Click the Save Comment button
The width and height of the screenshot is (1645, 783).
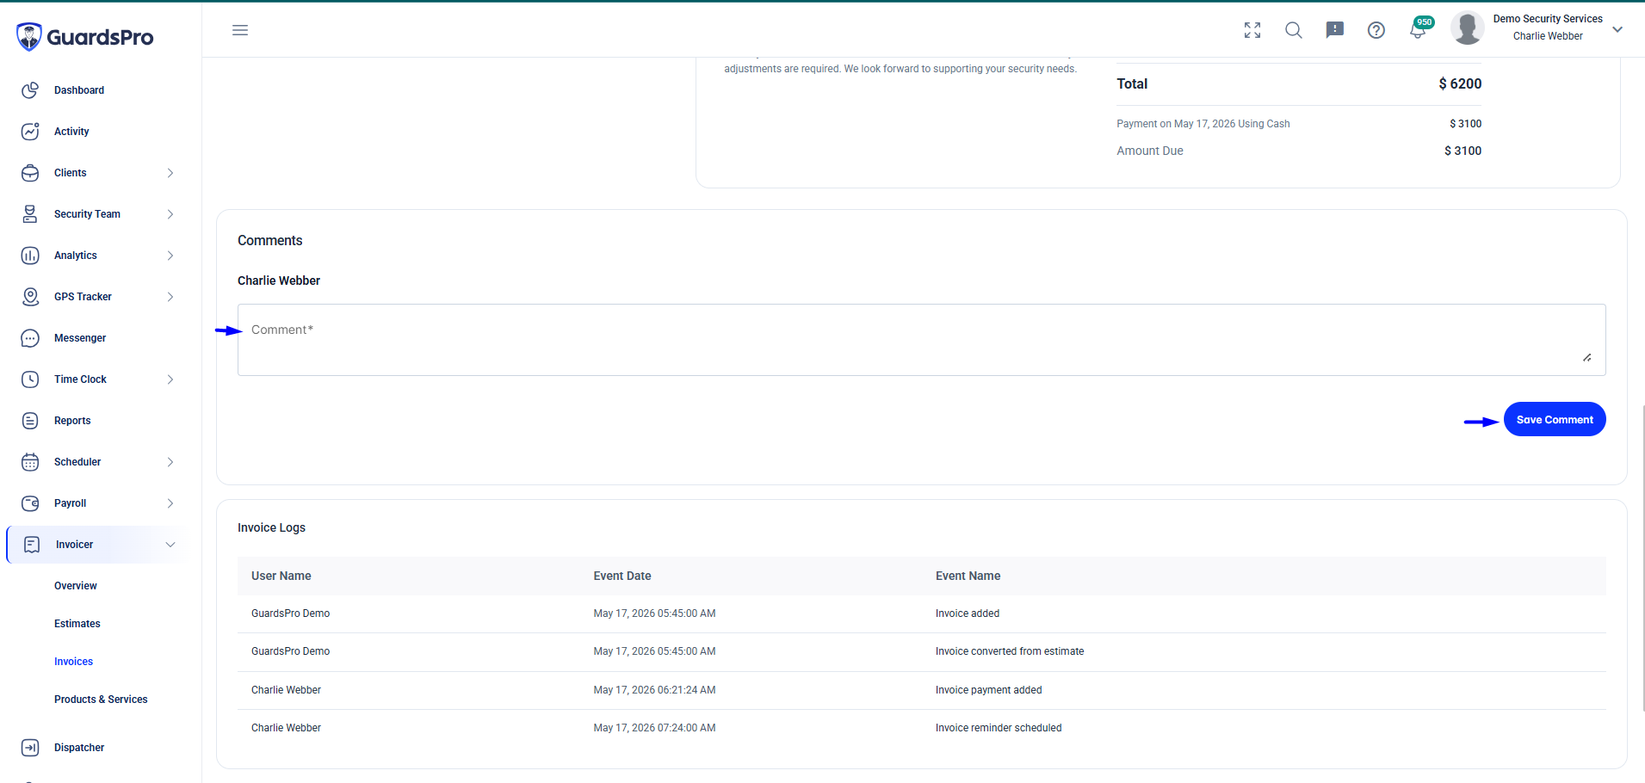[1555, 419]
